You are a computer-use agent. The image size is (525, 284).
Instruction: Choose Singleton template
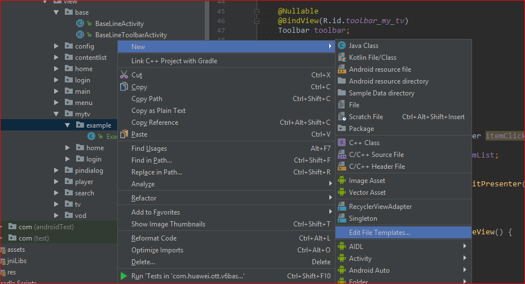(x=363, y=219)
